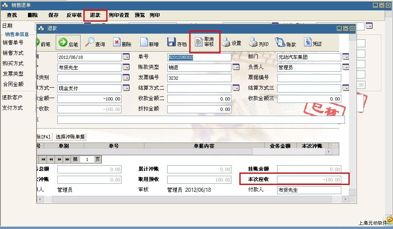The height and width of the screenshot is (229, 393).
Task: Click 反审核 in main menu bar
Action: click(74, 15)
